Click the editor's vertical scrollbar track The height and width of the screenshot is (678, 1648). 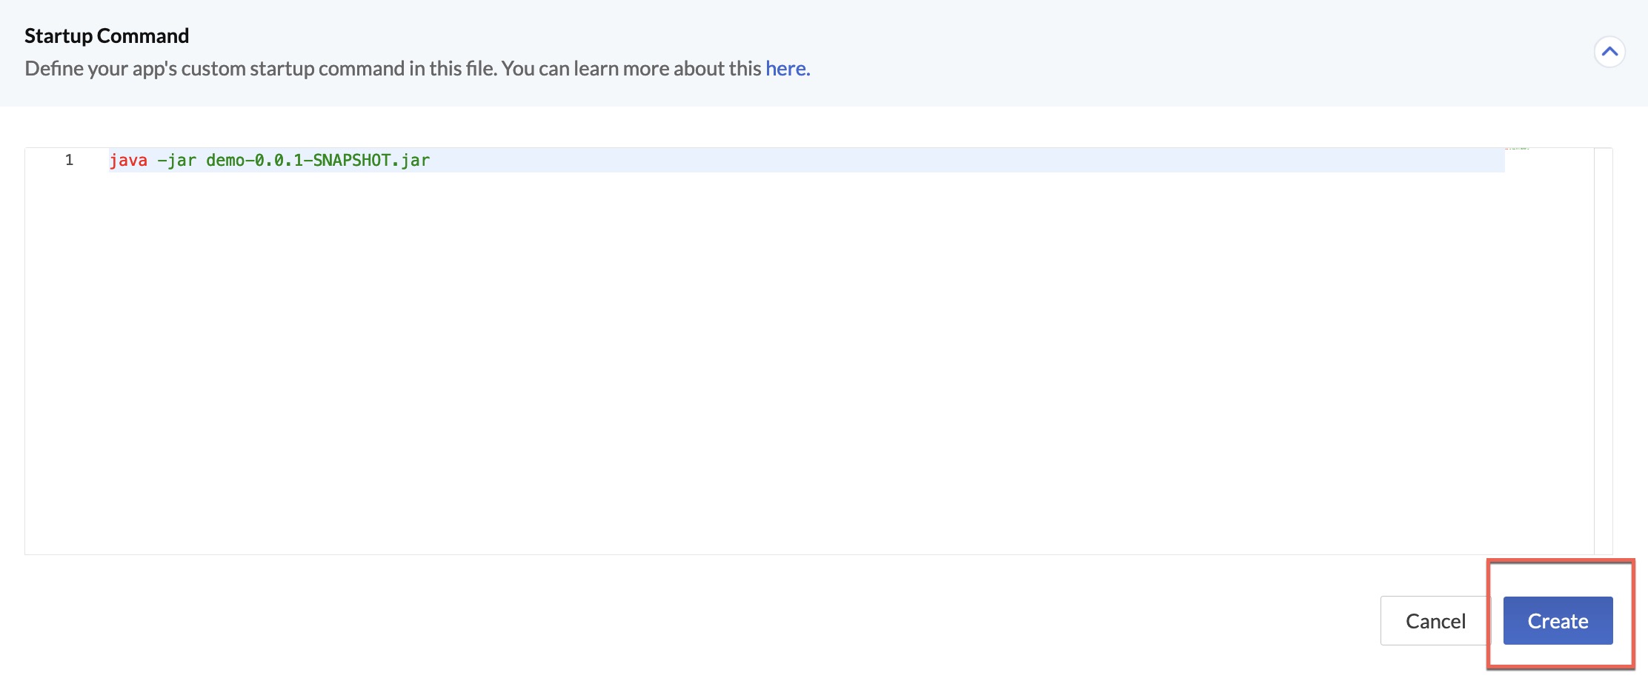pyautogui.click(x=1603, y=351)
